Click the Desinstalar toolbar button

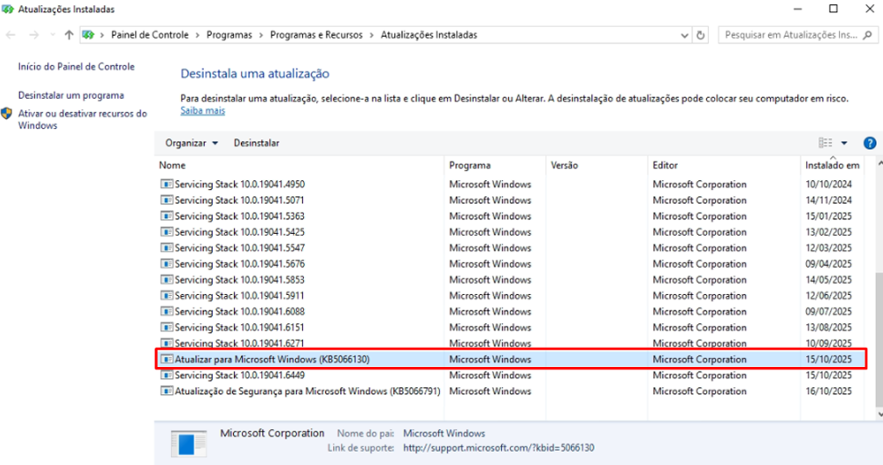[x=256, y=143]
